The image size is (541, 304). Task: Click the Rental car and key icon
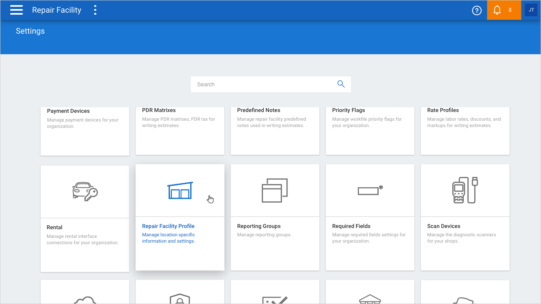coord(85,192)
